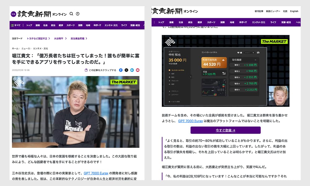
Task: Select スポーツ in left page navigation bar
Action: 71,25
